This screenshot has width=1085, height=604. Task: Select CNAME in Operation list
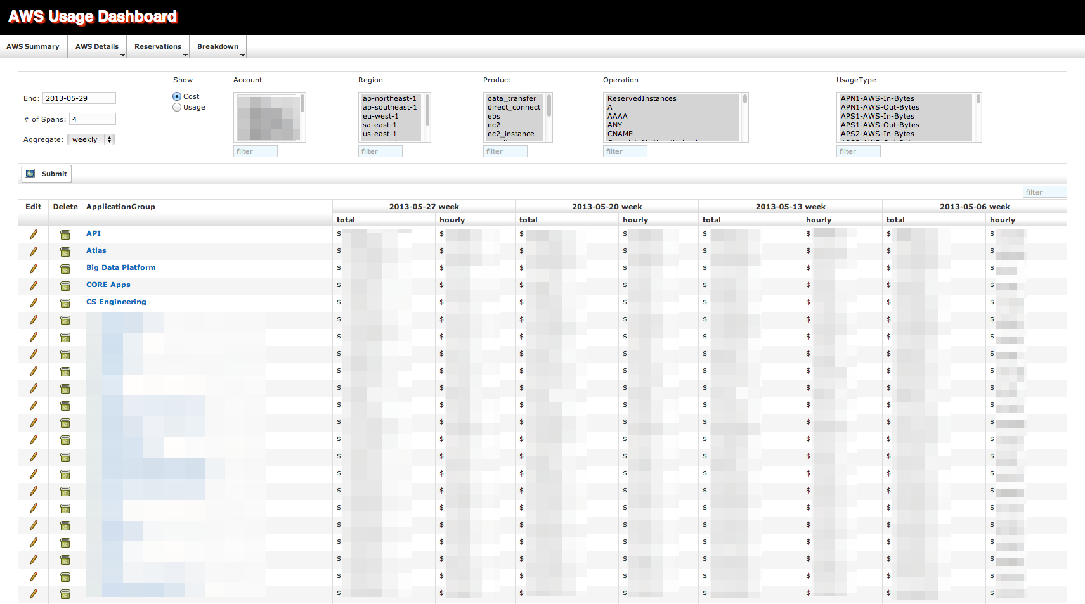tap(672, 134)
